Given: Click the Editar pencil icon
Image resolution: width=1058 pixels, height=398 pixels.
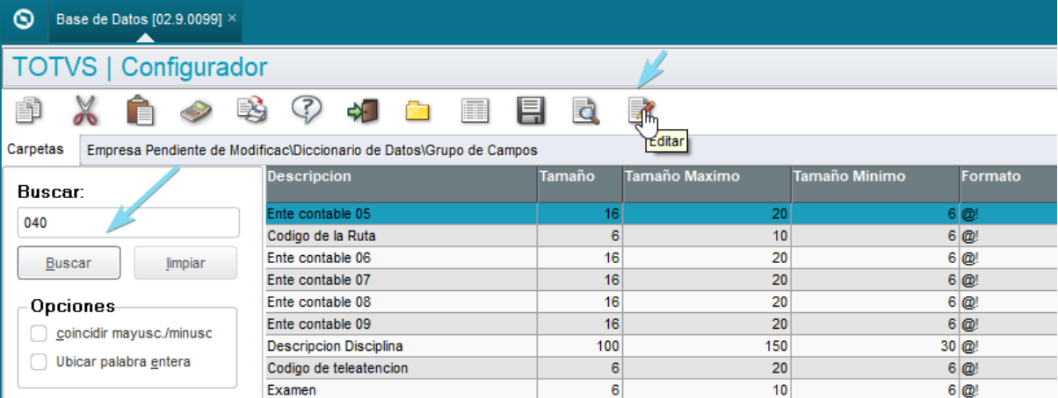Looking at the screenshot, I should [641, 110].
